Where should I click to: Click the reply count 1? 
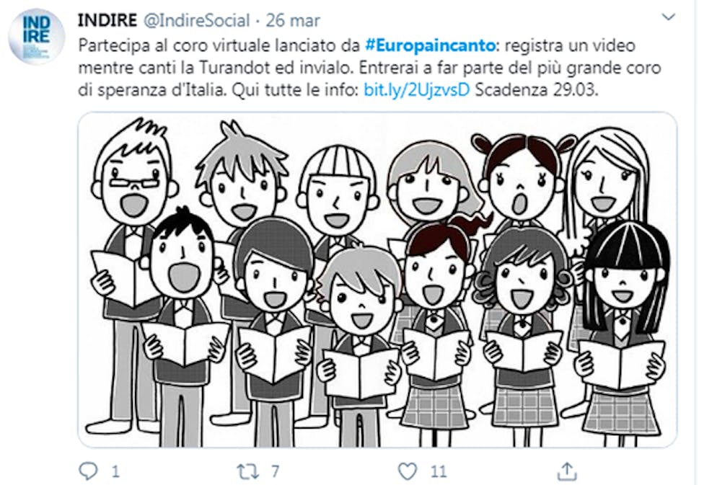coord(115,471)
